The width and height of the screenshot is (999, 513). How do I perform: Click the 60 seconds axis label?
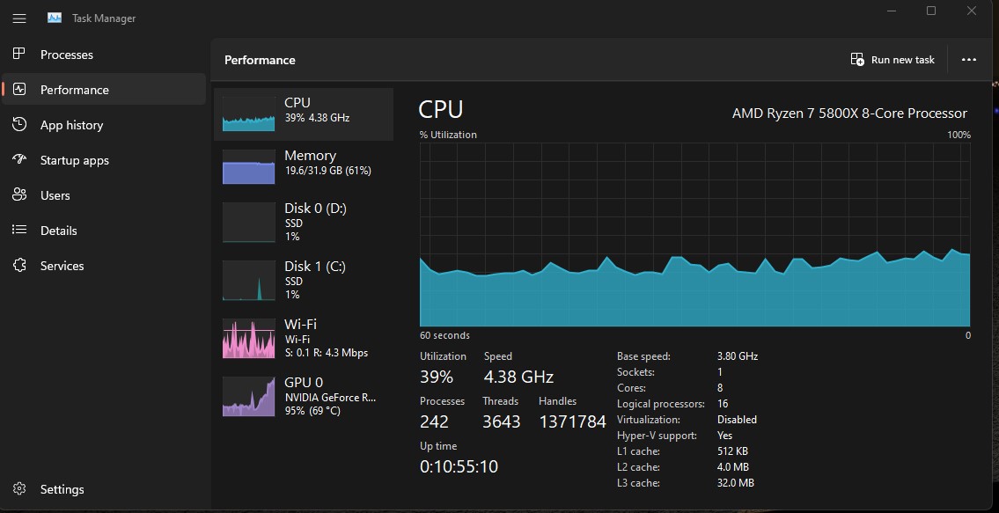(444, 335)
